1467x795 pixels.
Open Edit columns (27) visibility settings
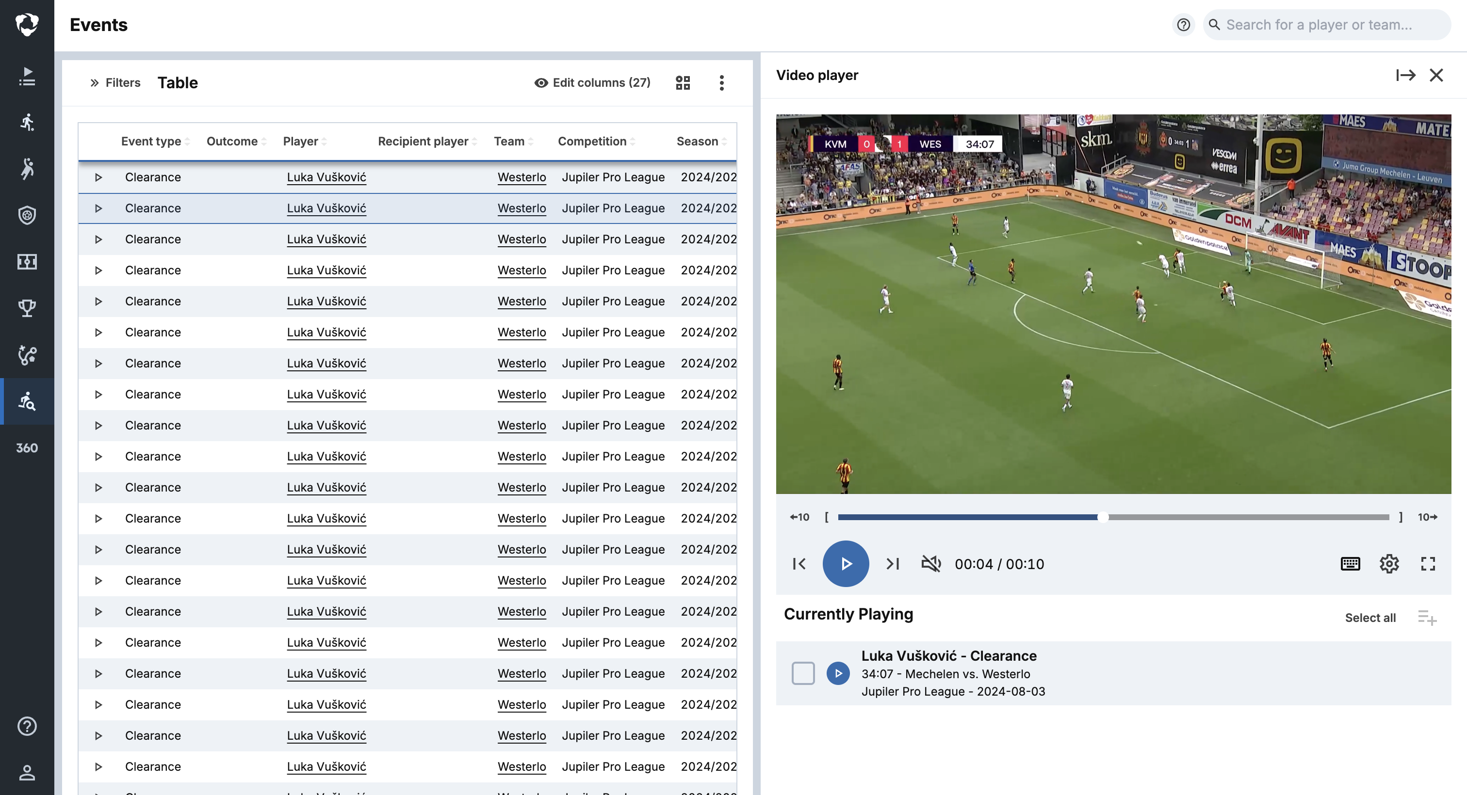click(592, 83)
